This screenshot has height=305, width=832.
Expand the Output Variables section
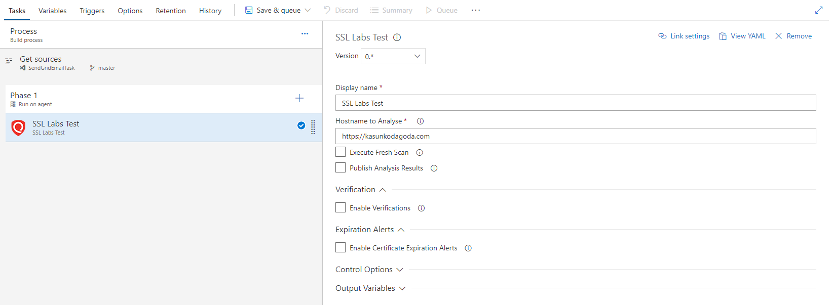[370, 288]
